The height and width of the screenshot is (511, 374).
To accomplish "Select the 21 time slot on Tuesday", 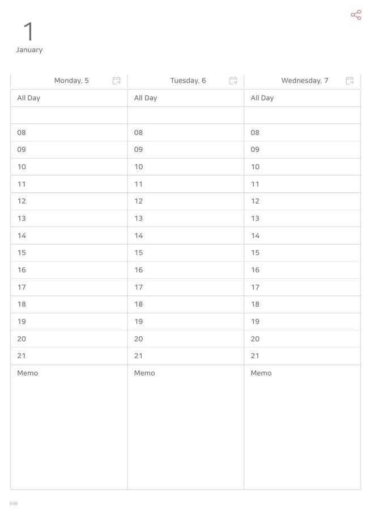I will tap(186, 356).
